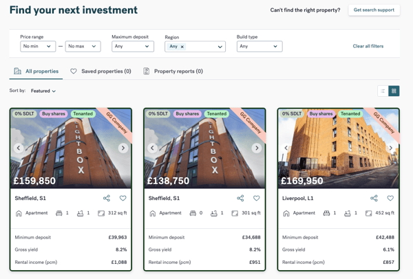Click floor area icon on 301 sq ft listing
Screen dimensions: 413x279
tap(235, 213)
